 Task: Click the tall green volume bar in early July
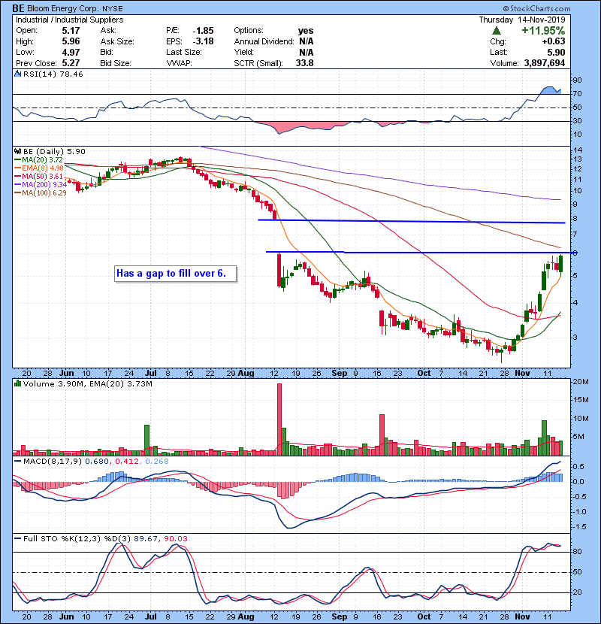click(146, 440)
